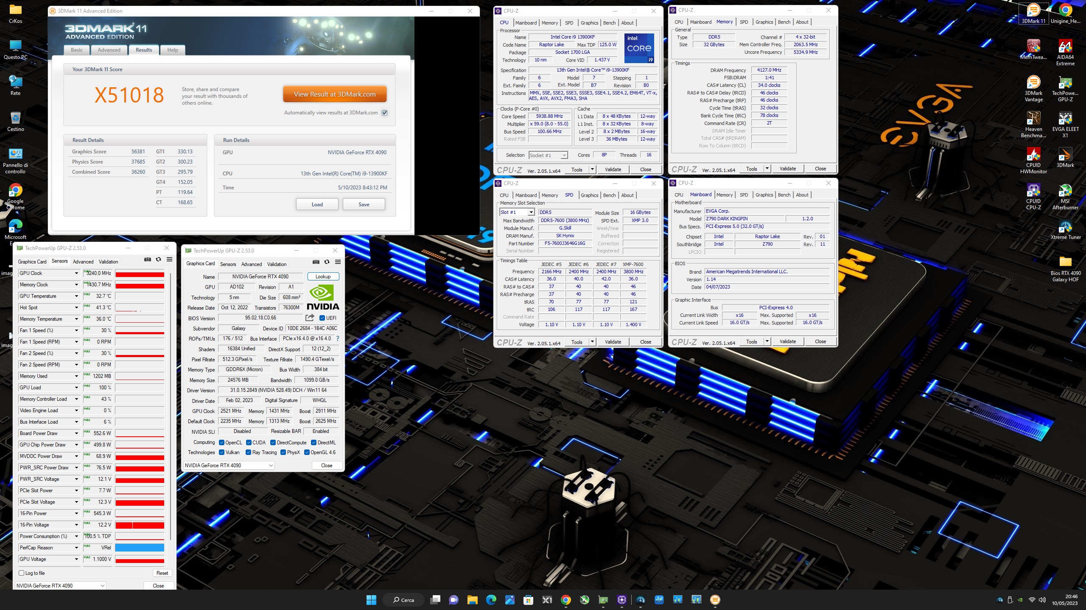Click refresh icon in GPU-Z Graphics Card window
The image size is (1086, 610).
pos(327,262)
